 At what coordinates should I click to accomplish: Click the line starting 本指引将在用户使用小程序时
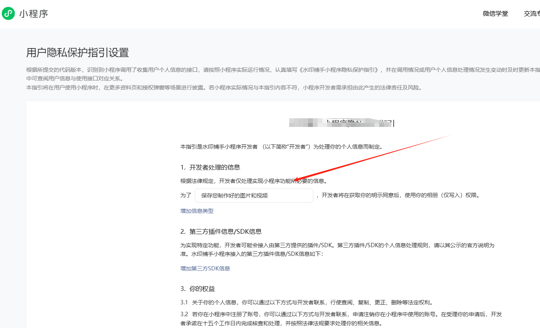[224, 88]
